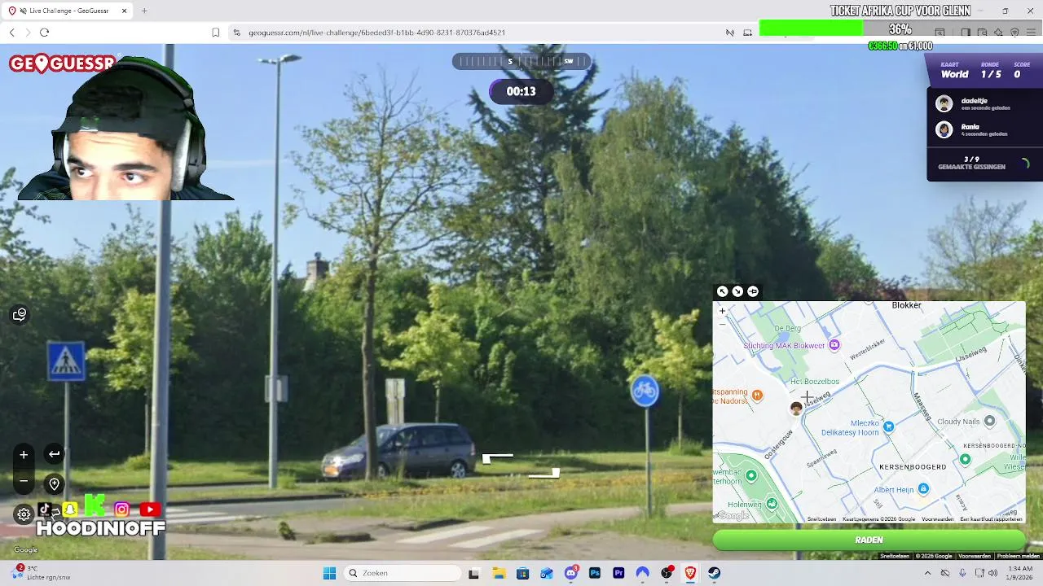This screenshot has height=586, width=1043.
Task: Open the volume control in system tray
Action: coord(993,573)
